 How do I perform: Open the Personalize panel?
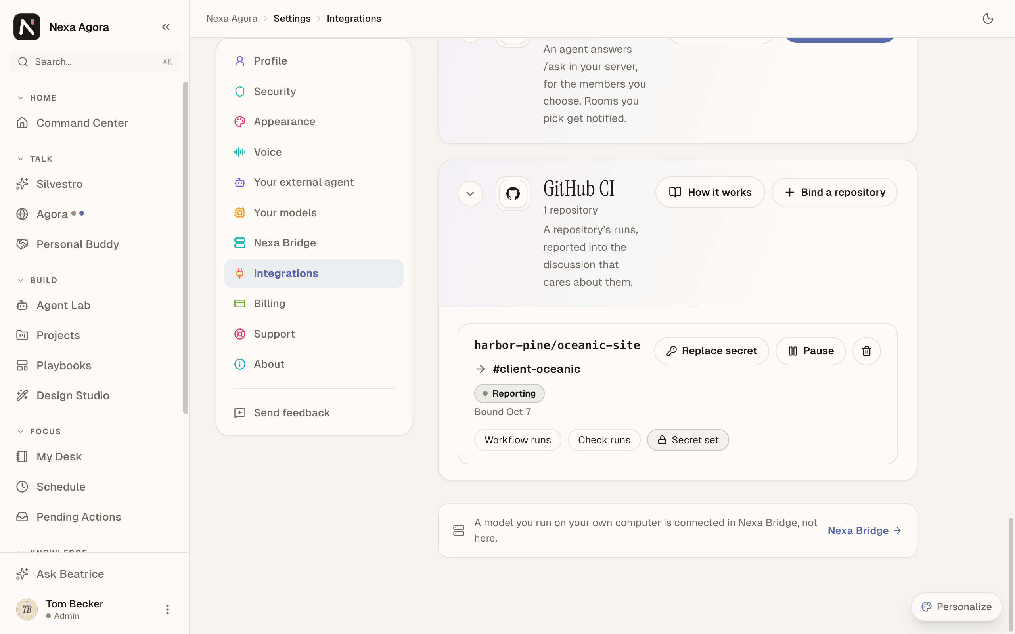point(956,607)
